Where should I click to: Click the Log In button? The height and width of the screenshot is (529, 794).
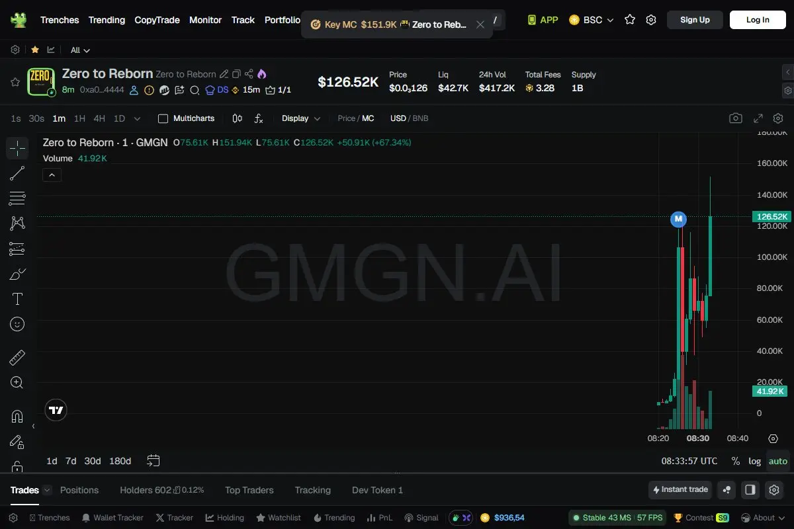tap(758, 20)
